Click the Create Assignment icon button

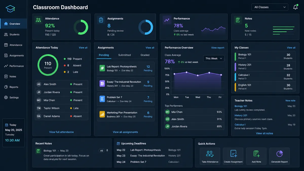[233, 156]
